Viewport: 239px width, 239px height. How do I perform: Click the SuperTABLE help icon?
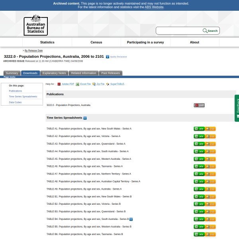pyautogui.click(x=108, y=84)
